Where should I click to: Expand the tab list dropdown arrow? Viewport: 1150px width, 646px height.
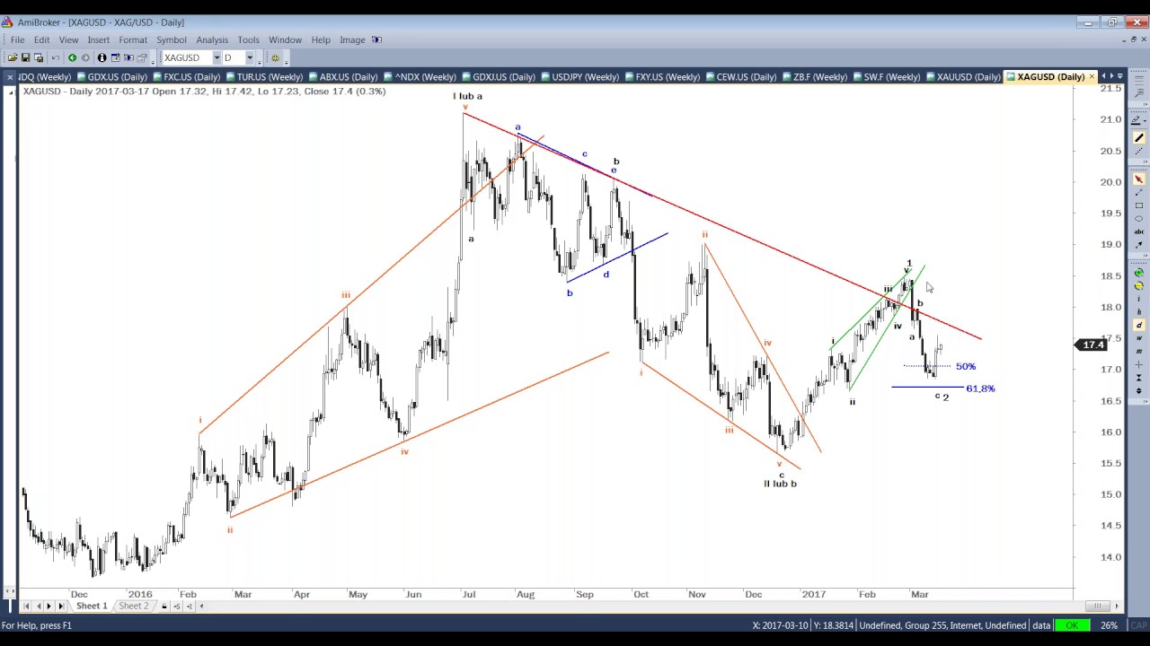tap(1119, 77)
